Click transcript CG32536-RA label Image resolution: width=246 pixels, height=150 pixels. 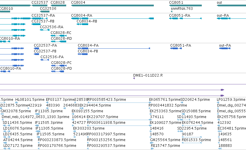52,27
